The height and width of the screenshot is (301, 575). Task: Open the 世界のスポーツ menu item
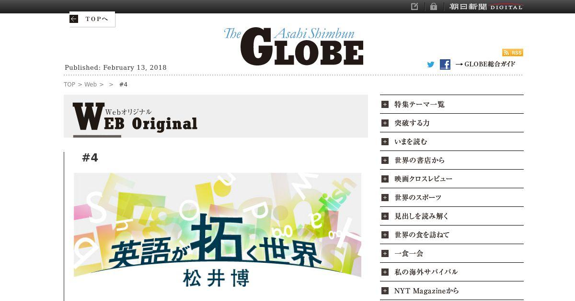[x=452, y=198]
